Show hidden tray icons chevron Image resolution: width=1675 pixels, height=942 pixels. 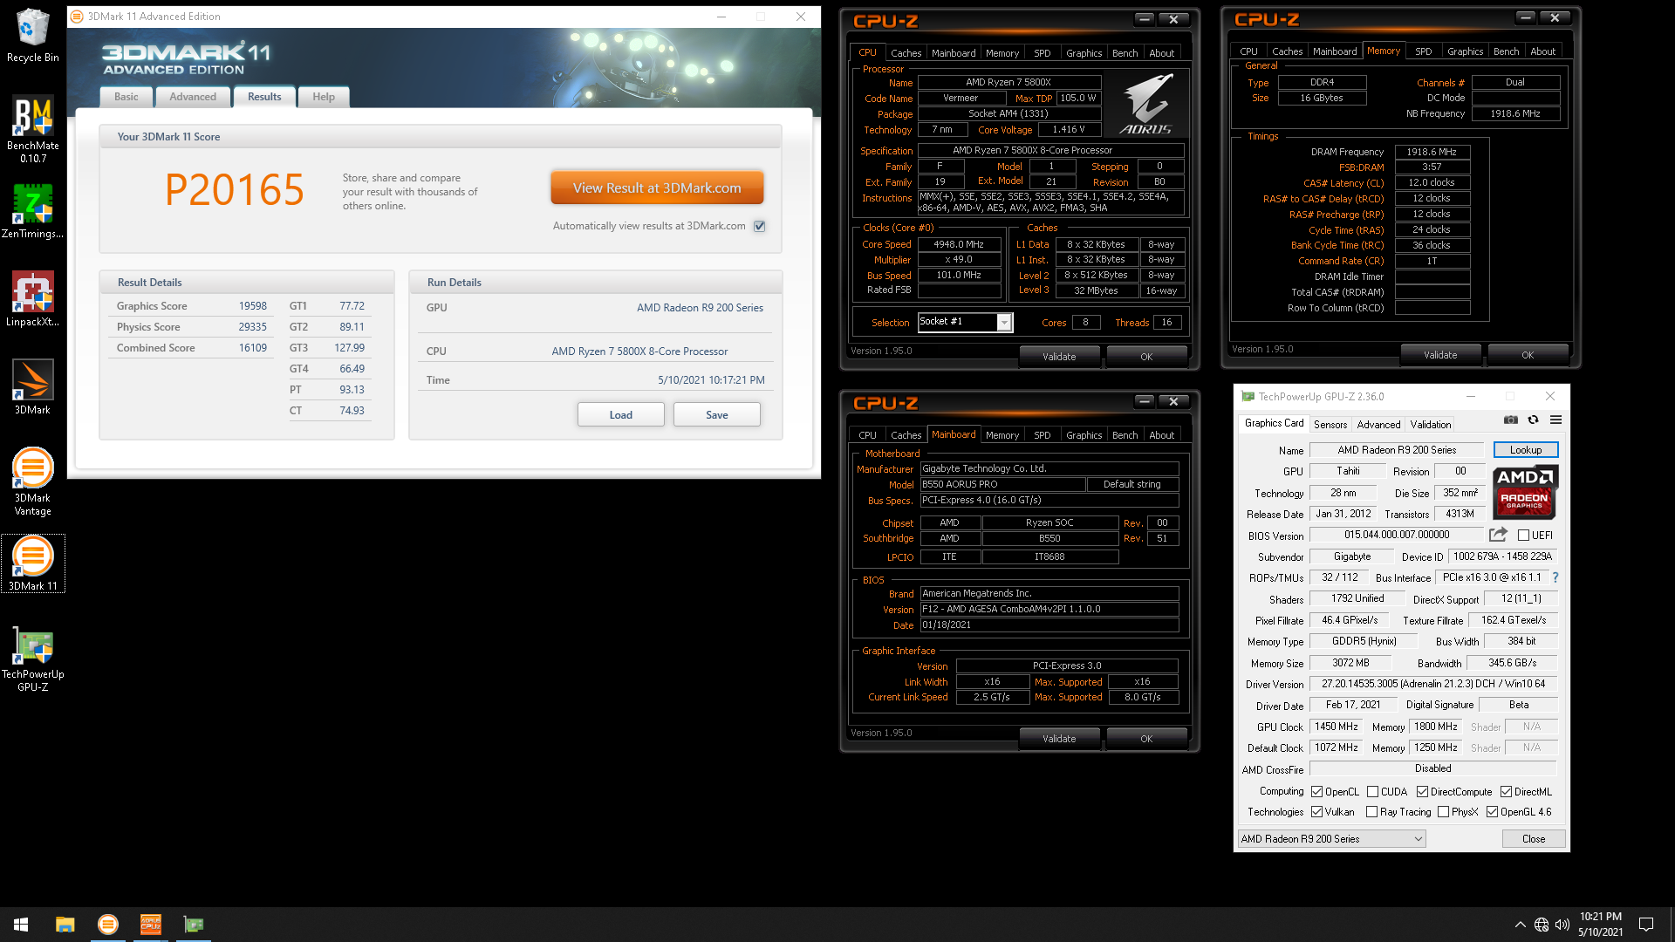(x=1520, y=925)
